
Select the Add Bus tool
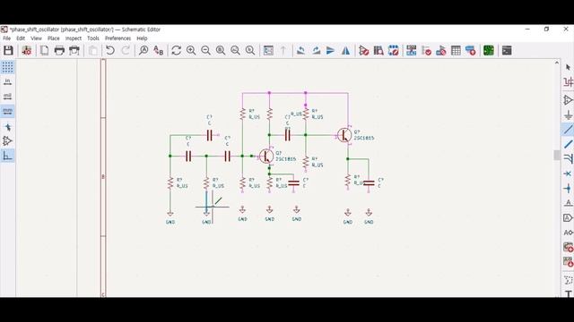click(x=568, y=144)
